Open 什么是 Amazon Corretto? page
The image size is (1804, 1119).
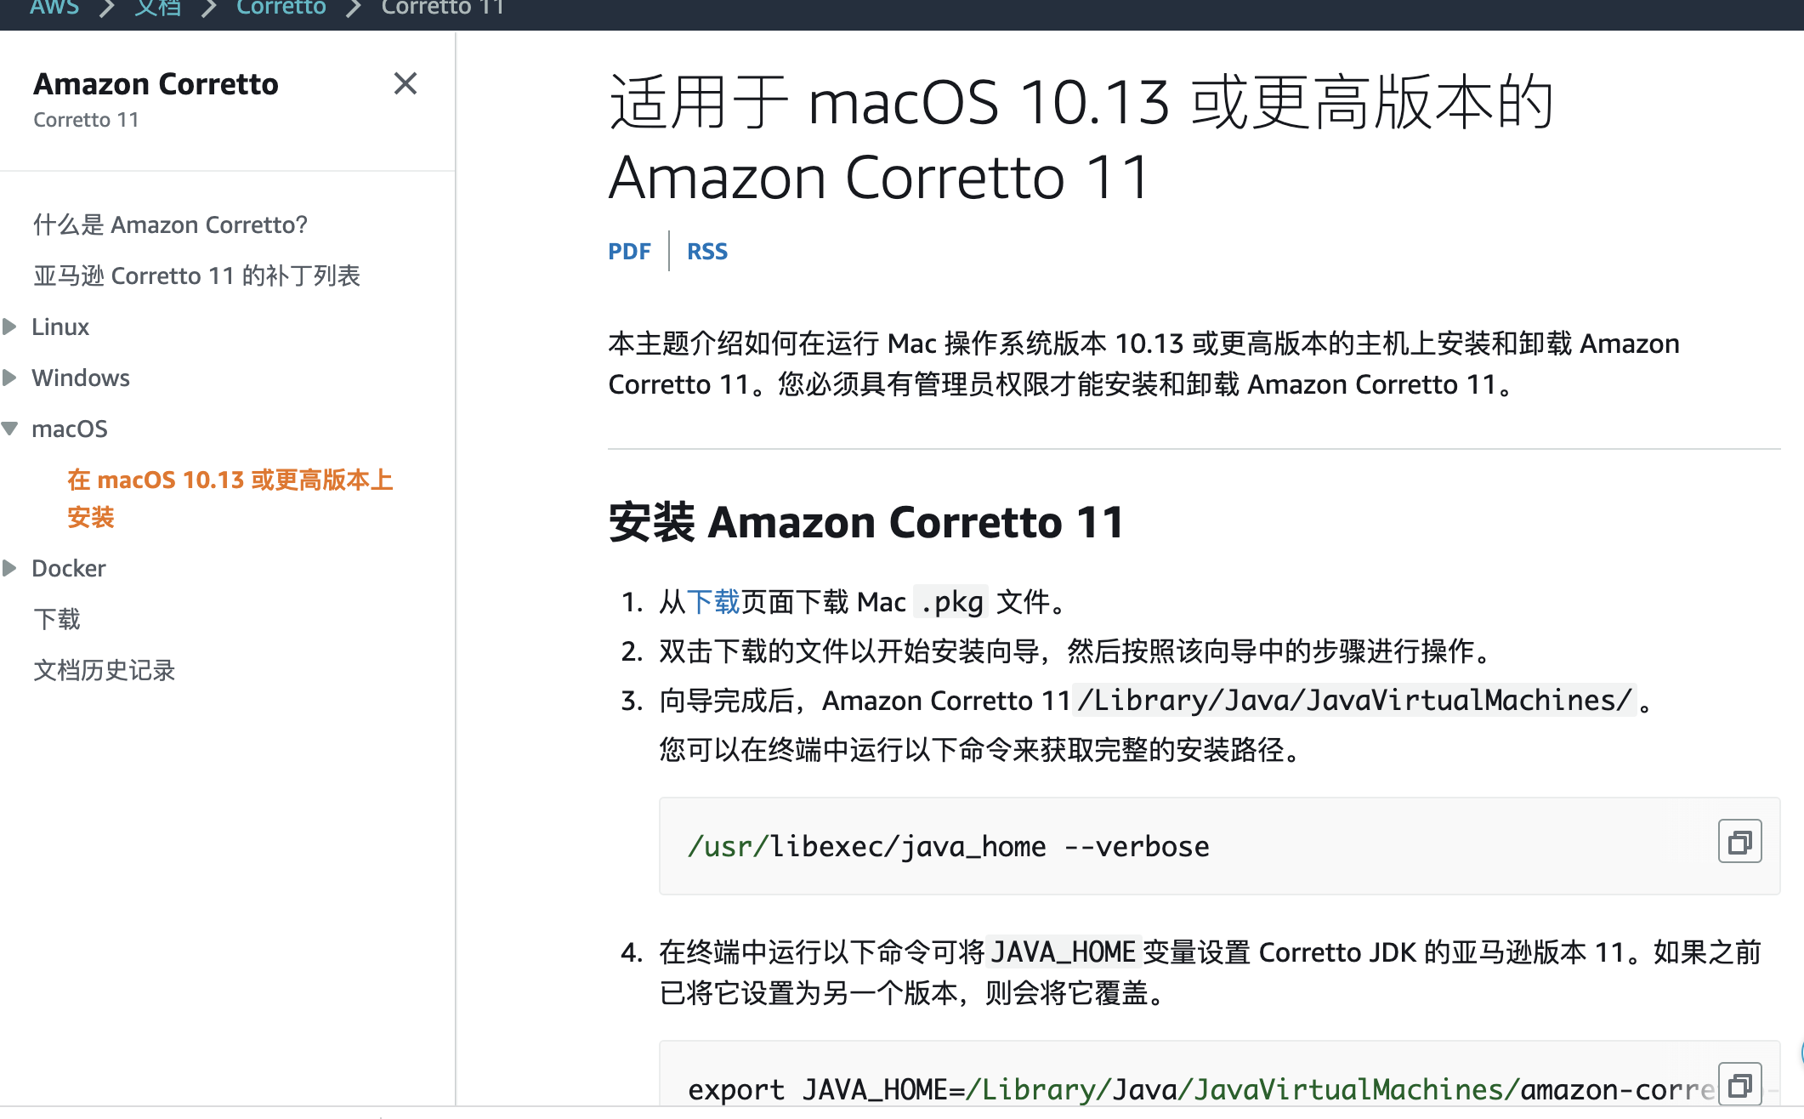[x=170, y=224]
